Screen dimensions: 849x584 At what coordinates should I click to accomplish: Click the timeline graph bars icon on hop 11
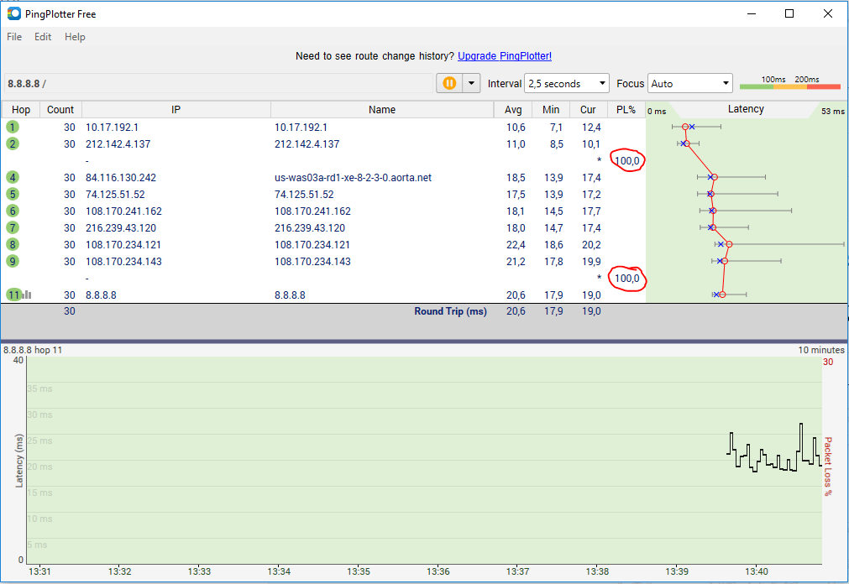tap(27, 295)
